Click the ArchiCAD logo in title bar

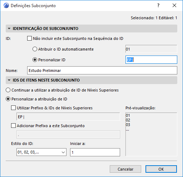click(6, 6)
